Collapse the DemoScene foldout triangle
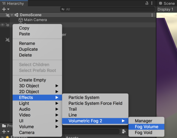Screen dimensions: 177x138 click(x=12, y=15)
